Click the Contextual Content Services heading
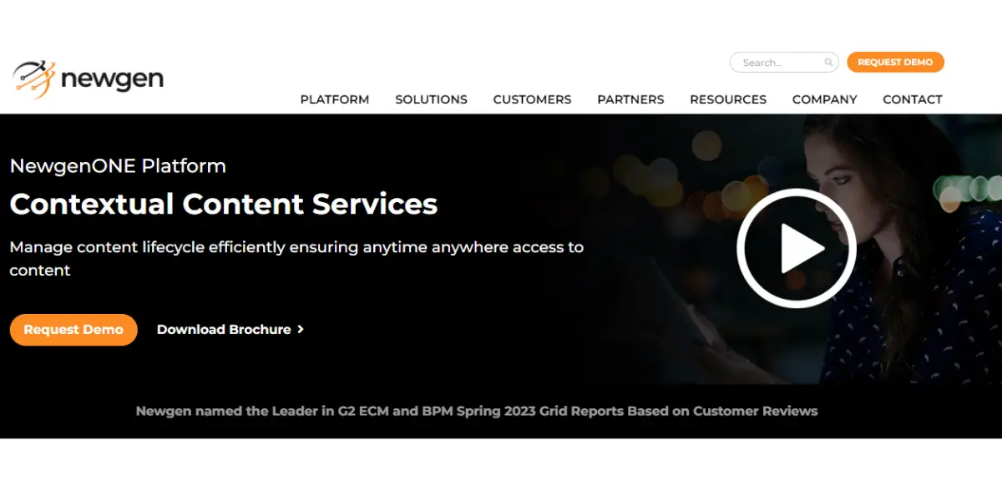 click(224, 204)
